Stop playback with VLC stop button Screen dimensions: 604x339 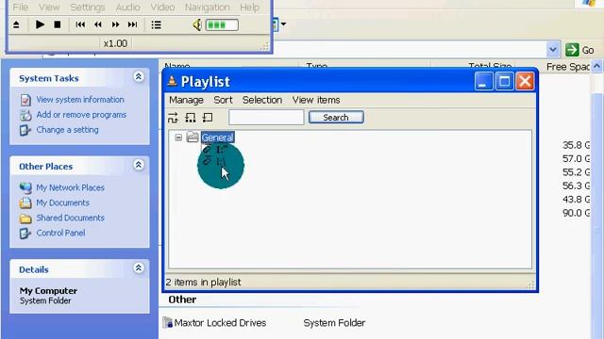(58, 24)
